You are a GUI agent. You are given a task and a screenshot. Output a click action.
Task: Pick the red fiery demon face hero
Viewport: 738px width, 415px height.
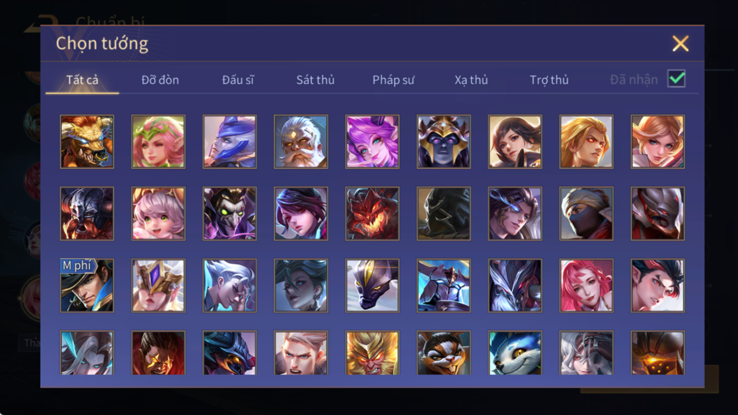[x=372, y=214]
